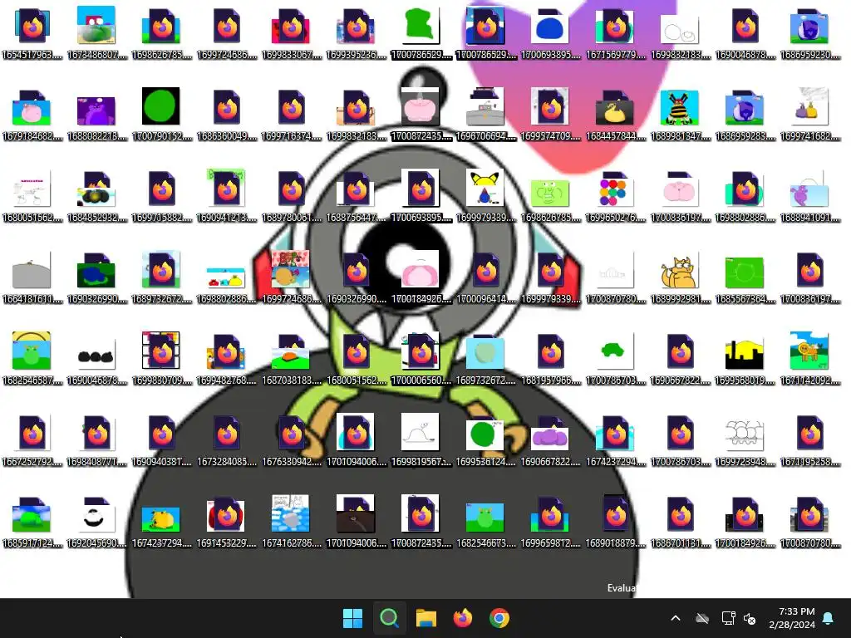Viewport: 851px width, 638px height.
Task: Select Firefox file 1699574709
Action: pyautogui.click(x=551, y=115)
